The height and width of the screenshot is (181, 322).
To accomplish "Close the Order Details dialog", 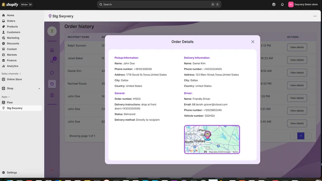I will coord(253,42).
